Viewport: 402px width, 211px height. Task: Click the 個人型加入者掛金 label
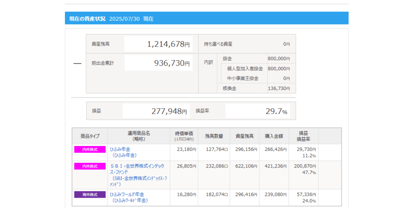(x=245, y=69)
